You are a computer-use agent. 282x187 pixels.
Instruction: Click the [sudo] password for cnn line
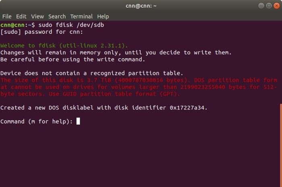point(42,32)
